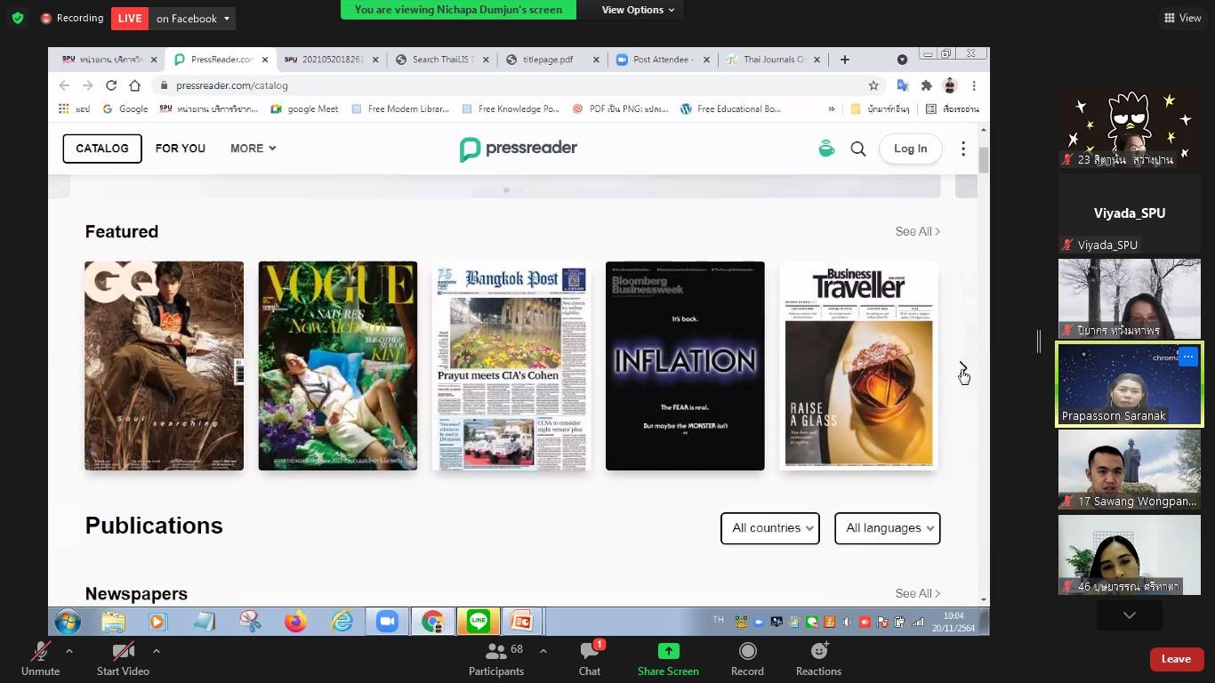Open the All languages dropdown
Image resolution: width=1215 pixels, height=683 pixels.
888,528
